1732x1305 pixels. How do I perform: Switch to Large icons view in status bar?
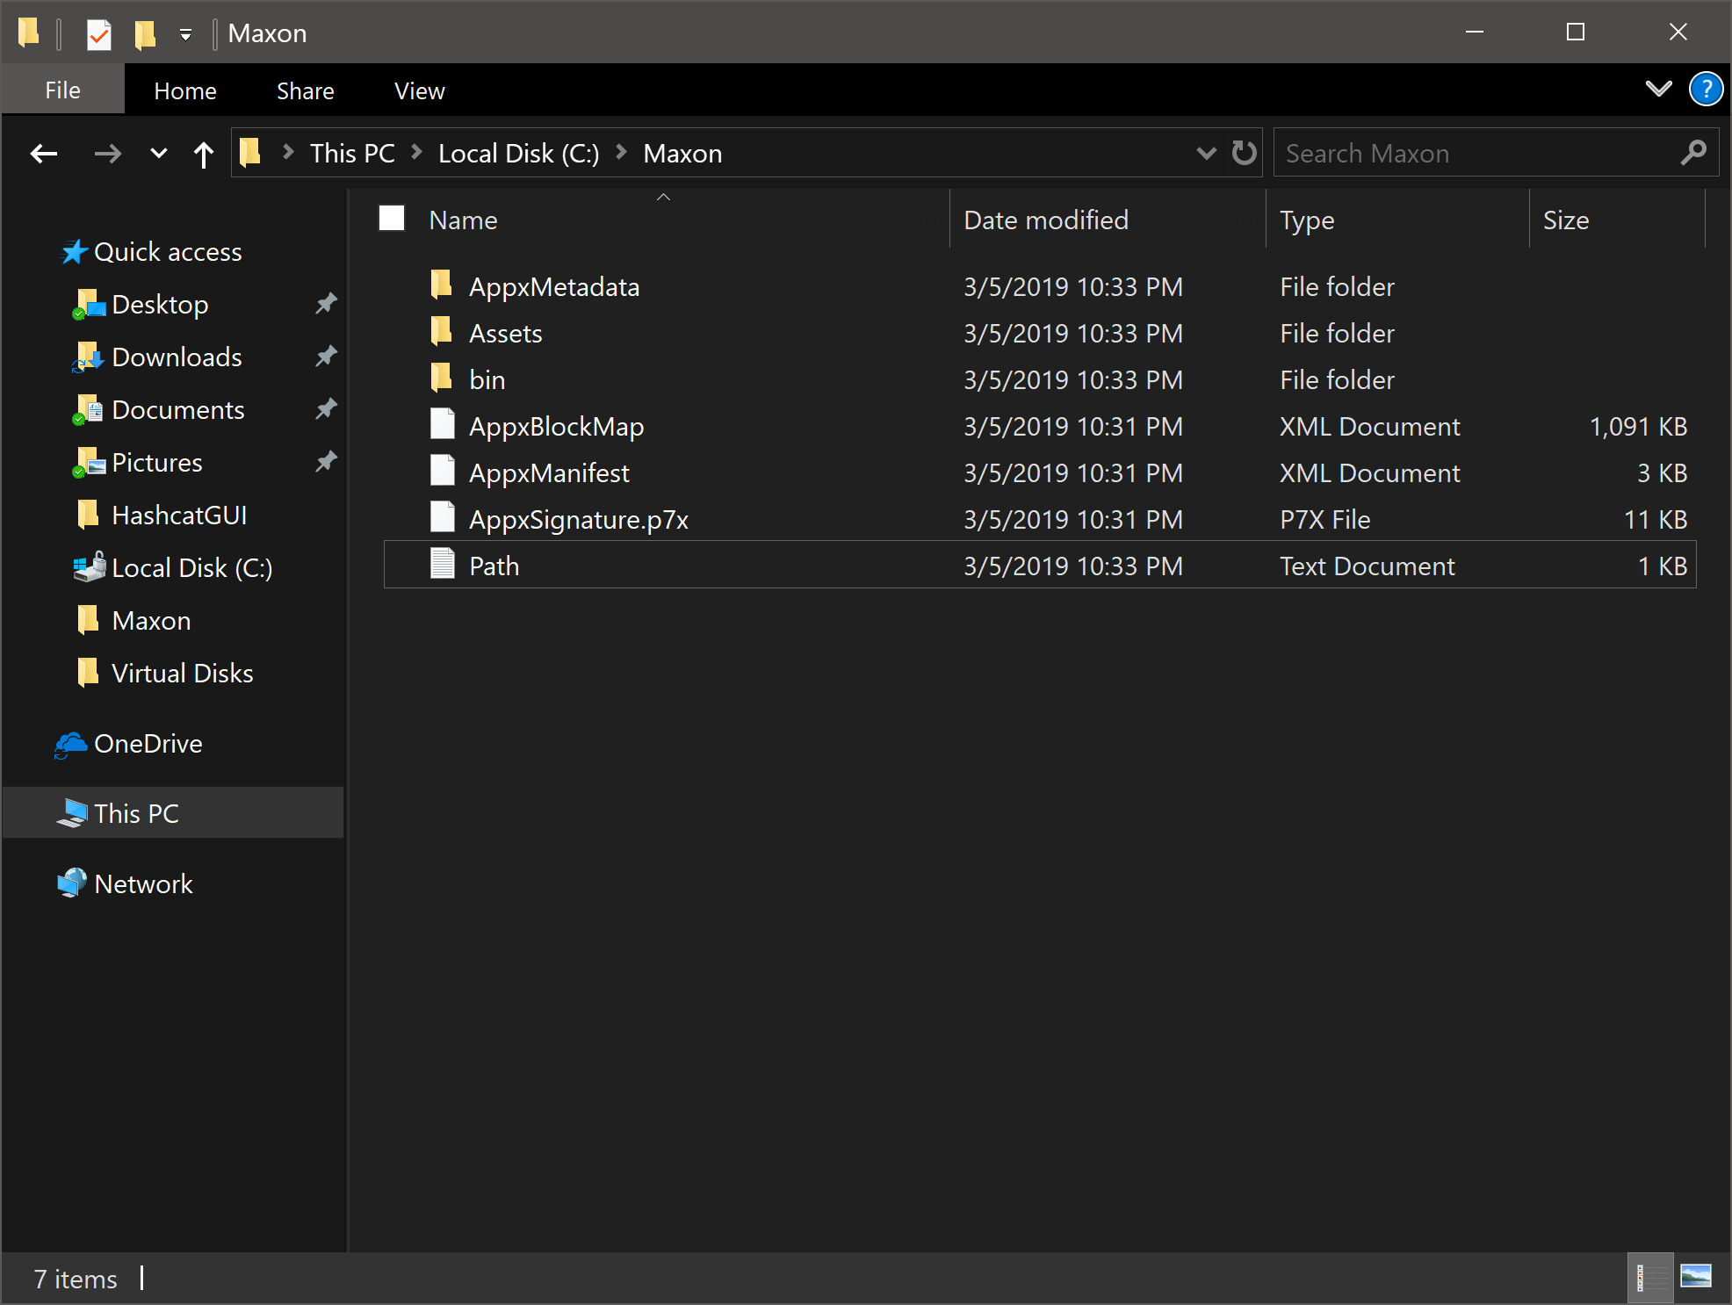click(x=1696, y=1278)
